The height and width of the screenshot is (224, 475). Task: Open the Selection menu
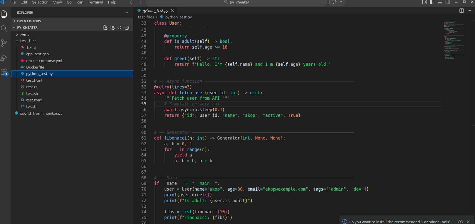tap(40, 2)
